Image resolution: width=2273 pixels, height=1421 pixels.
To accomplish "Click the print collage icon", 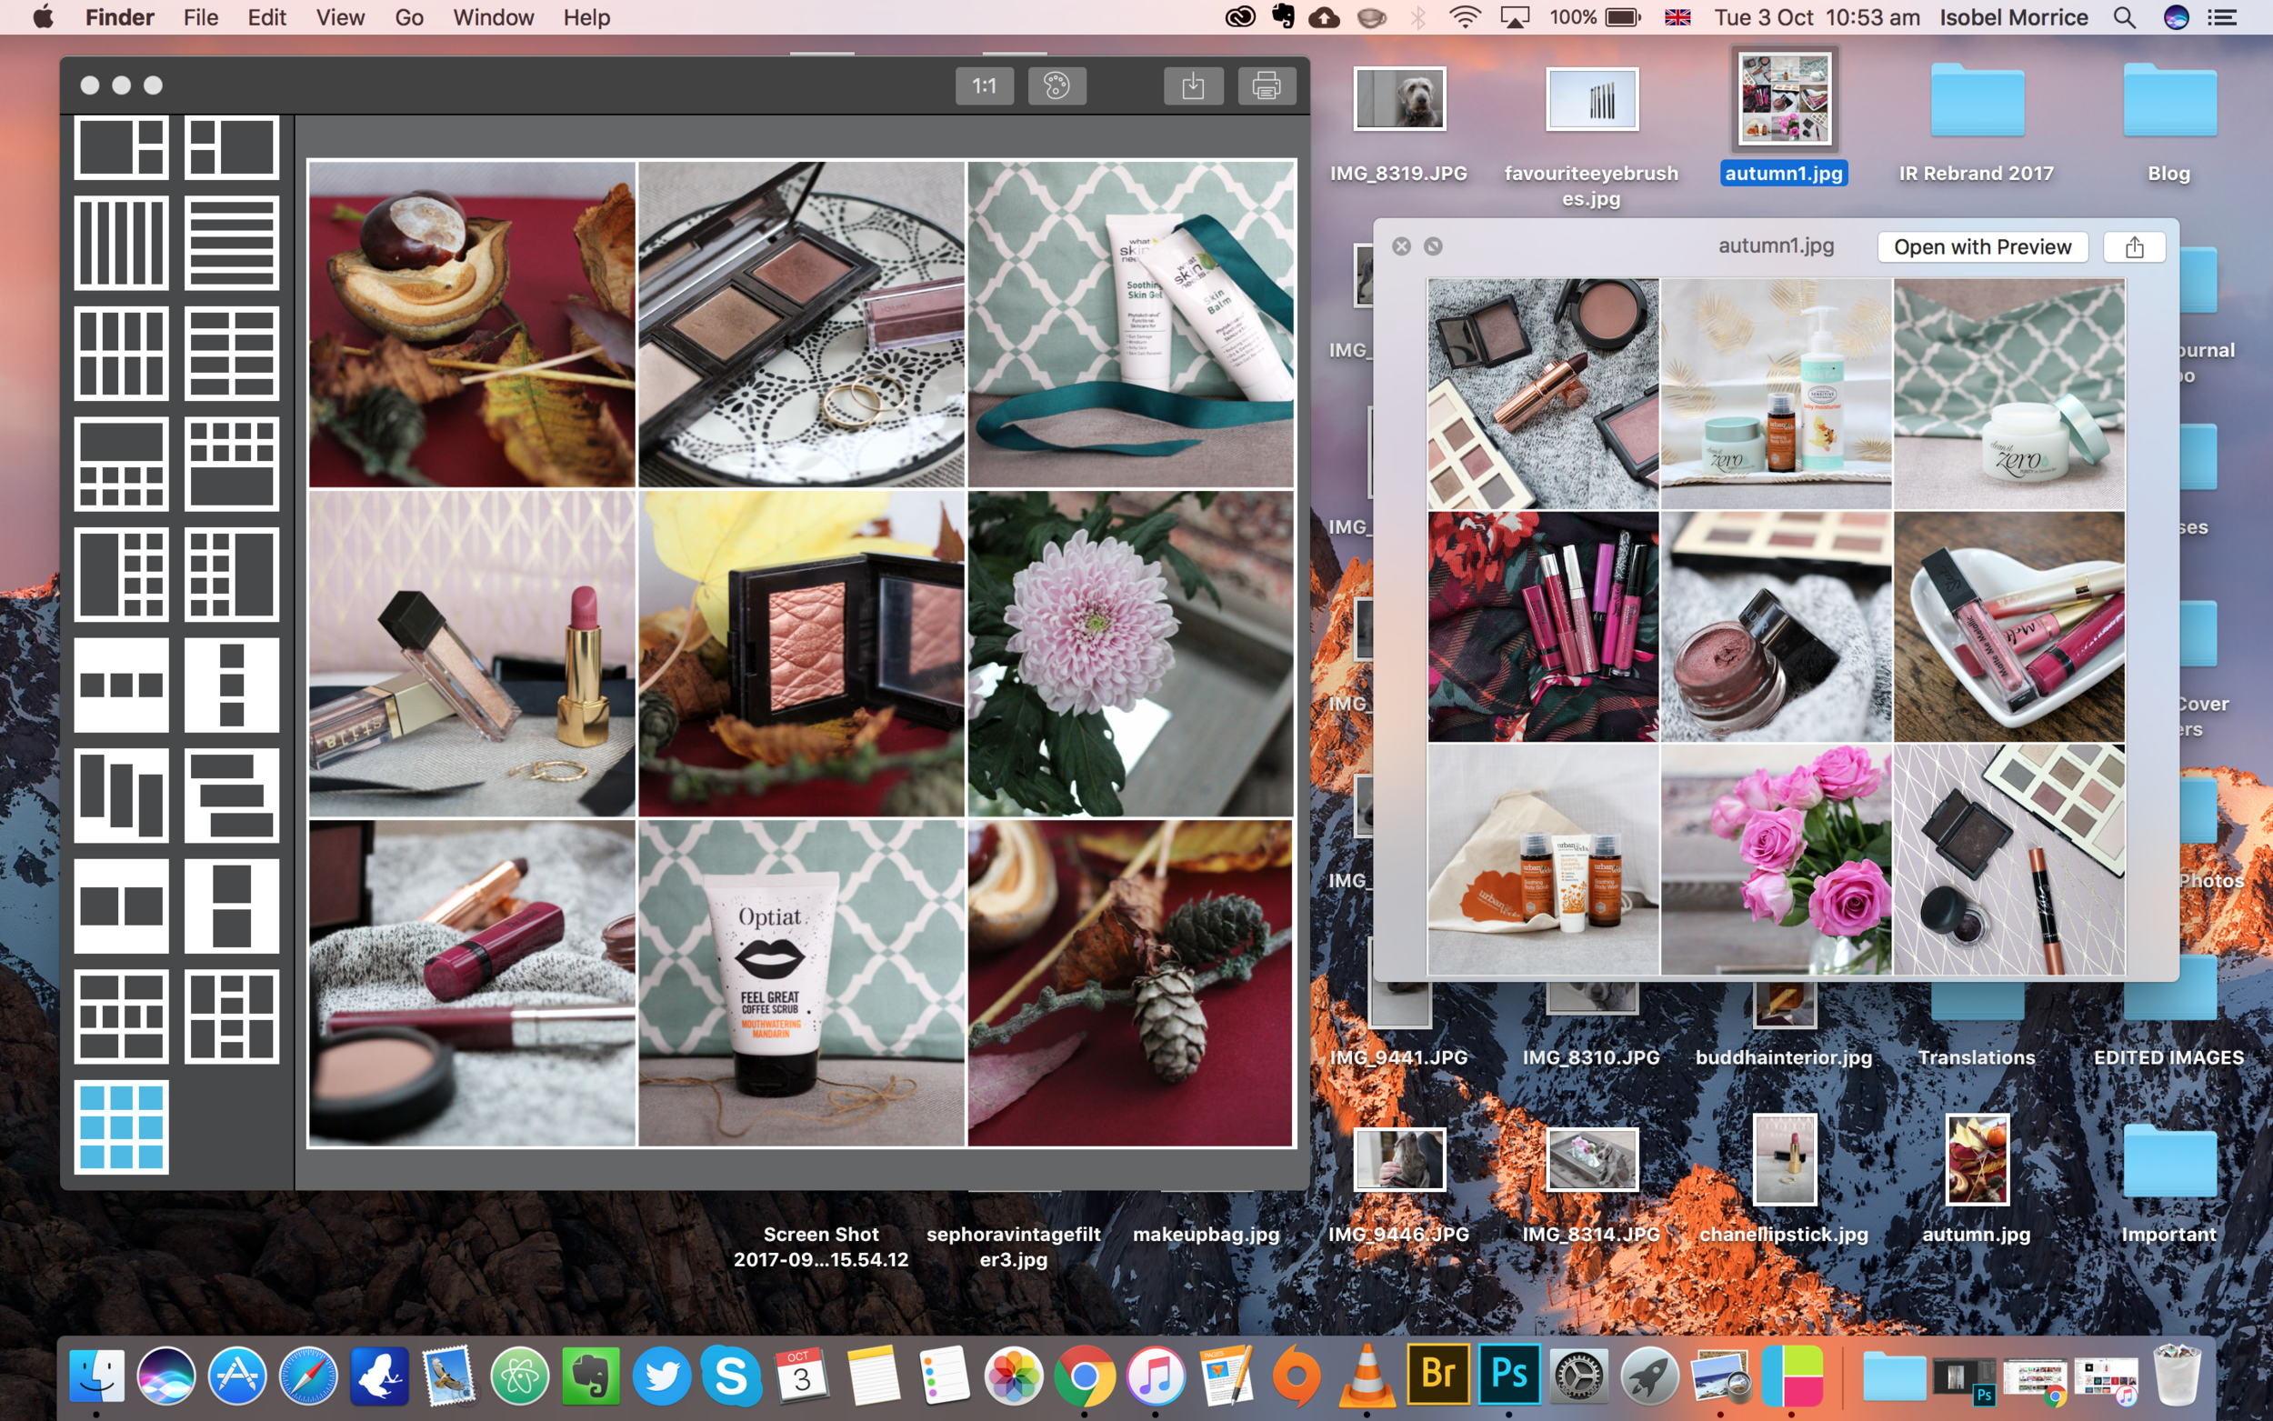I will pyautogui.click(x=1267, y=86).
